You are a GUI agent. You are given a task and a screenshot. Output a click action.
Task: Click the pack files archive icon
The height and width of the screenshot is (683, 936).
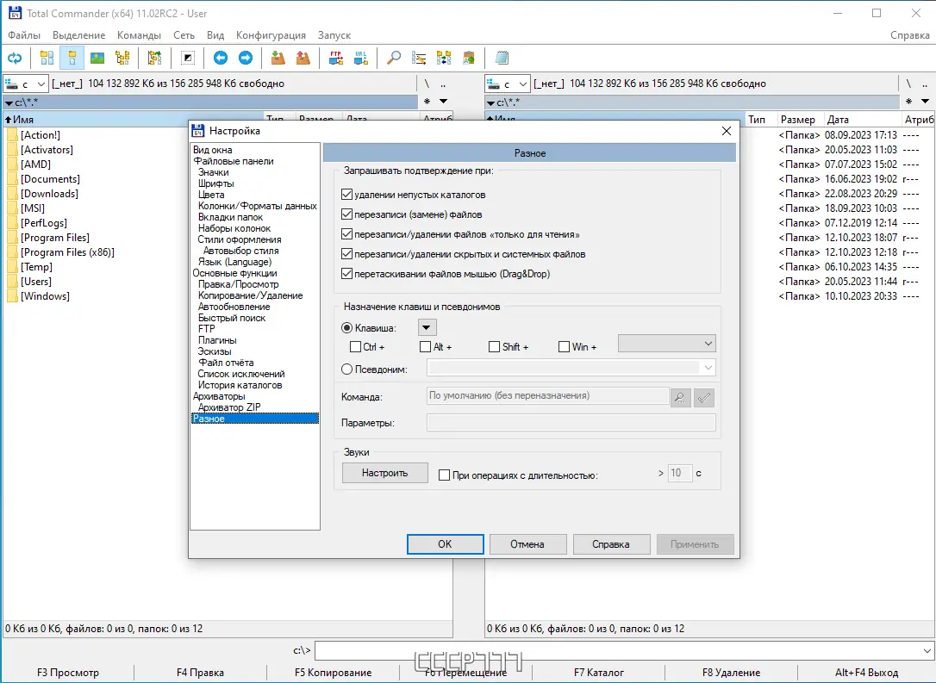[x=278, y=58]
